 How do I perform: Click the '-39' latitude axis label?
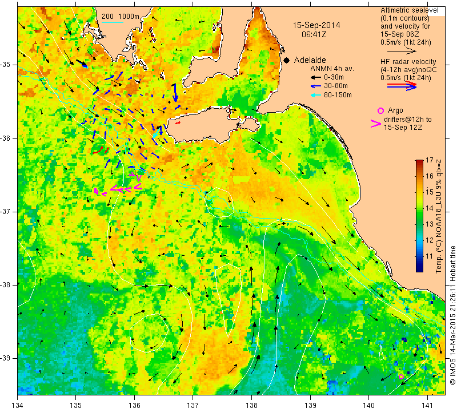[6, 358]
